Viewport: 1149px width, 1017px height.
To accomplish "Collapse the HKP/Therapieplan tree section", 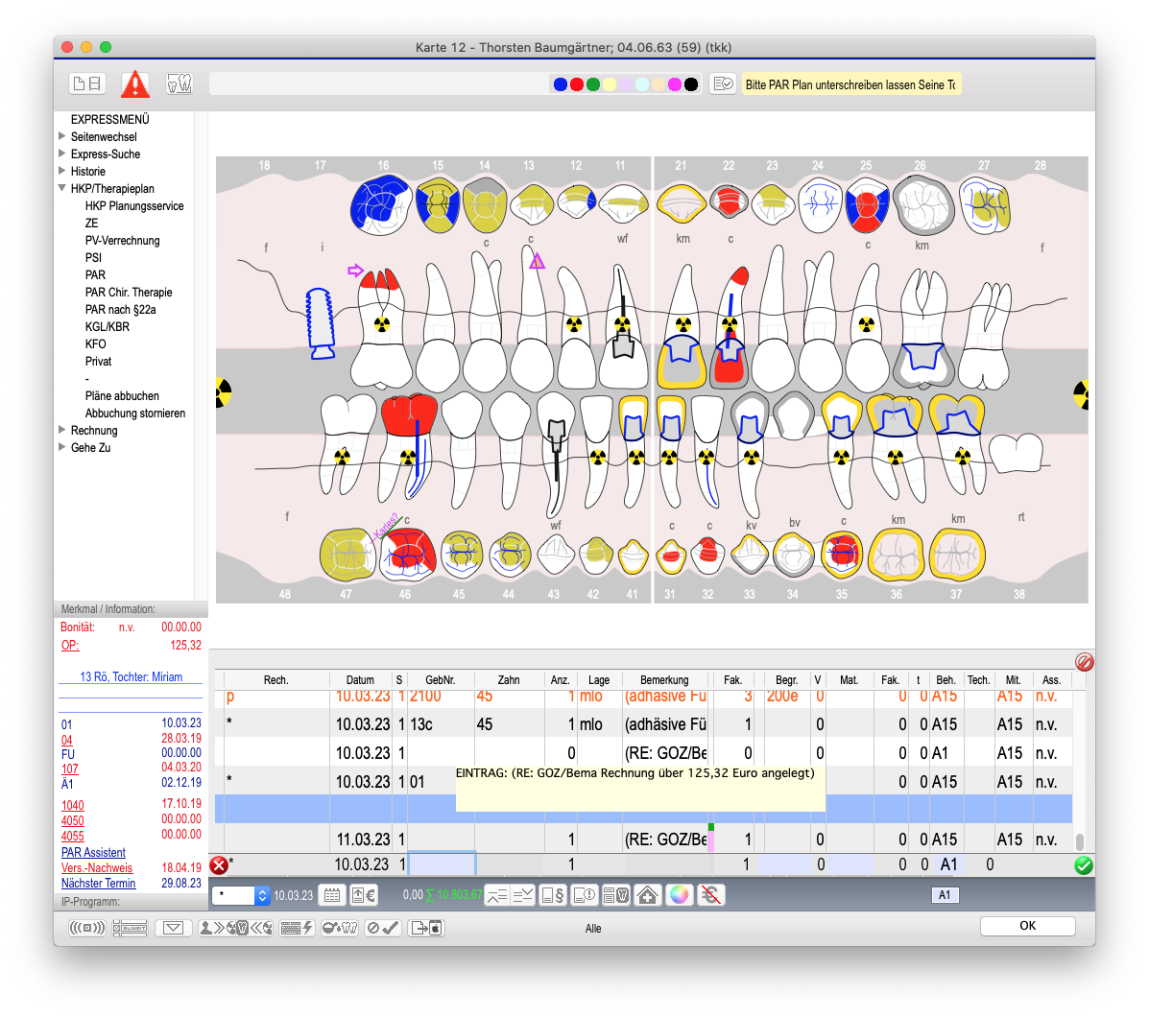I will tap(62, 189).
